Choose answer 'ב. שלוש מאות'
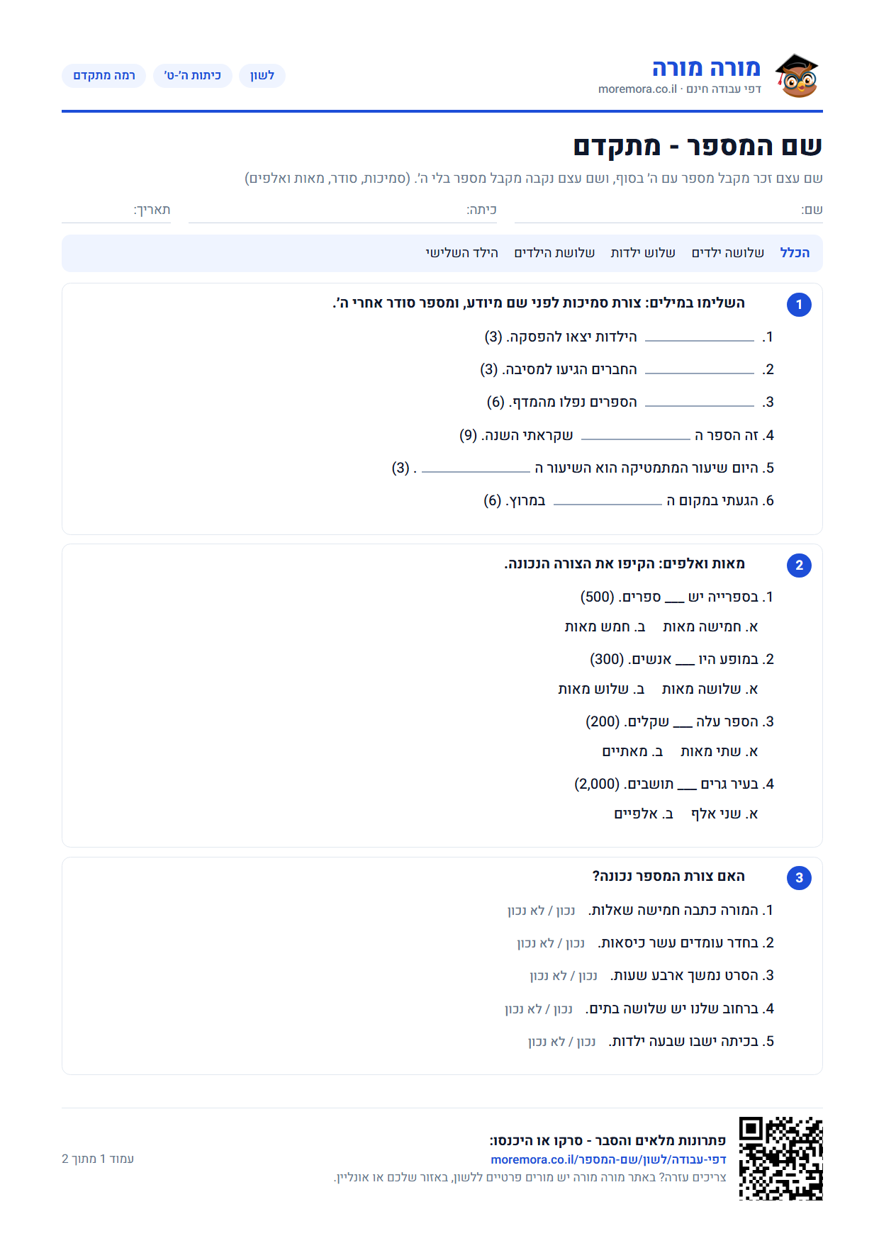 pos(601,690)
